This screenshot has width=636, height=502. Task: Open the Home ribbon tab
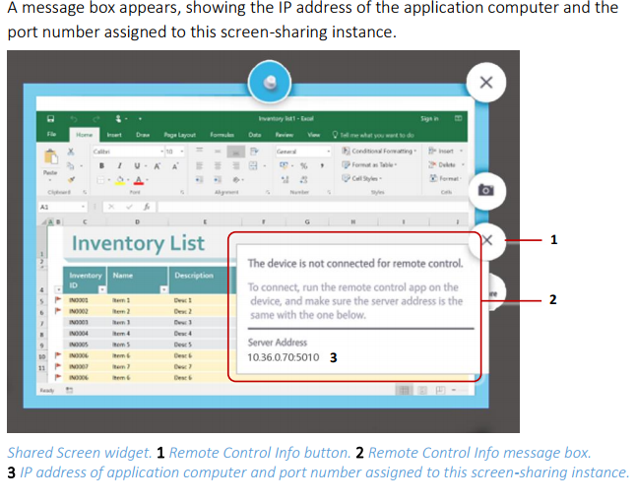84,134
